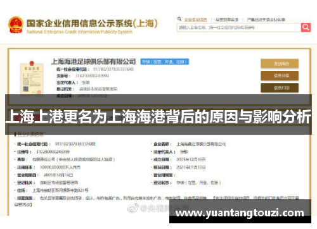
Task: Click company name 上海海港足球俱乐部有限公司 heading
Action: 94,61
